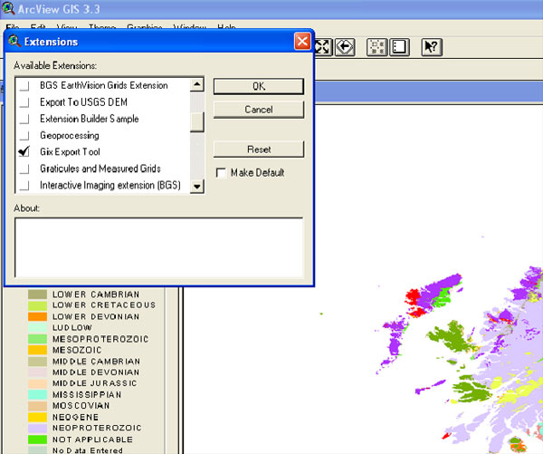Enable BGS EarthVision Grids Extension checkbox
This screenshot has height=454, width=543.
click(24, 86)
